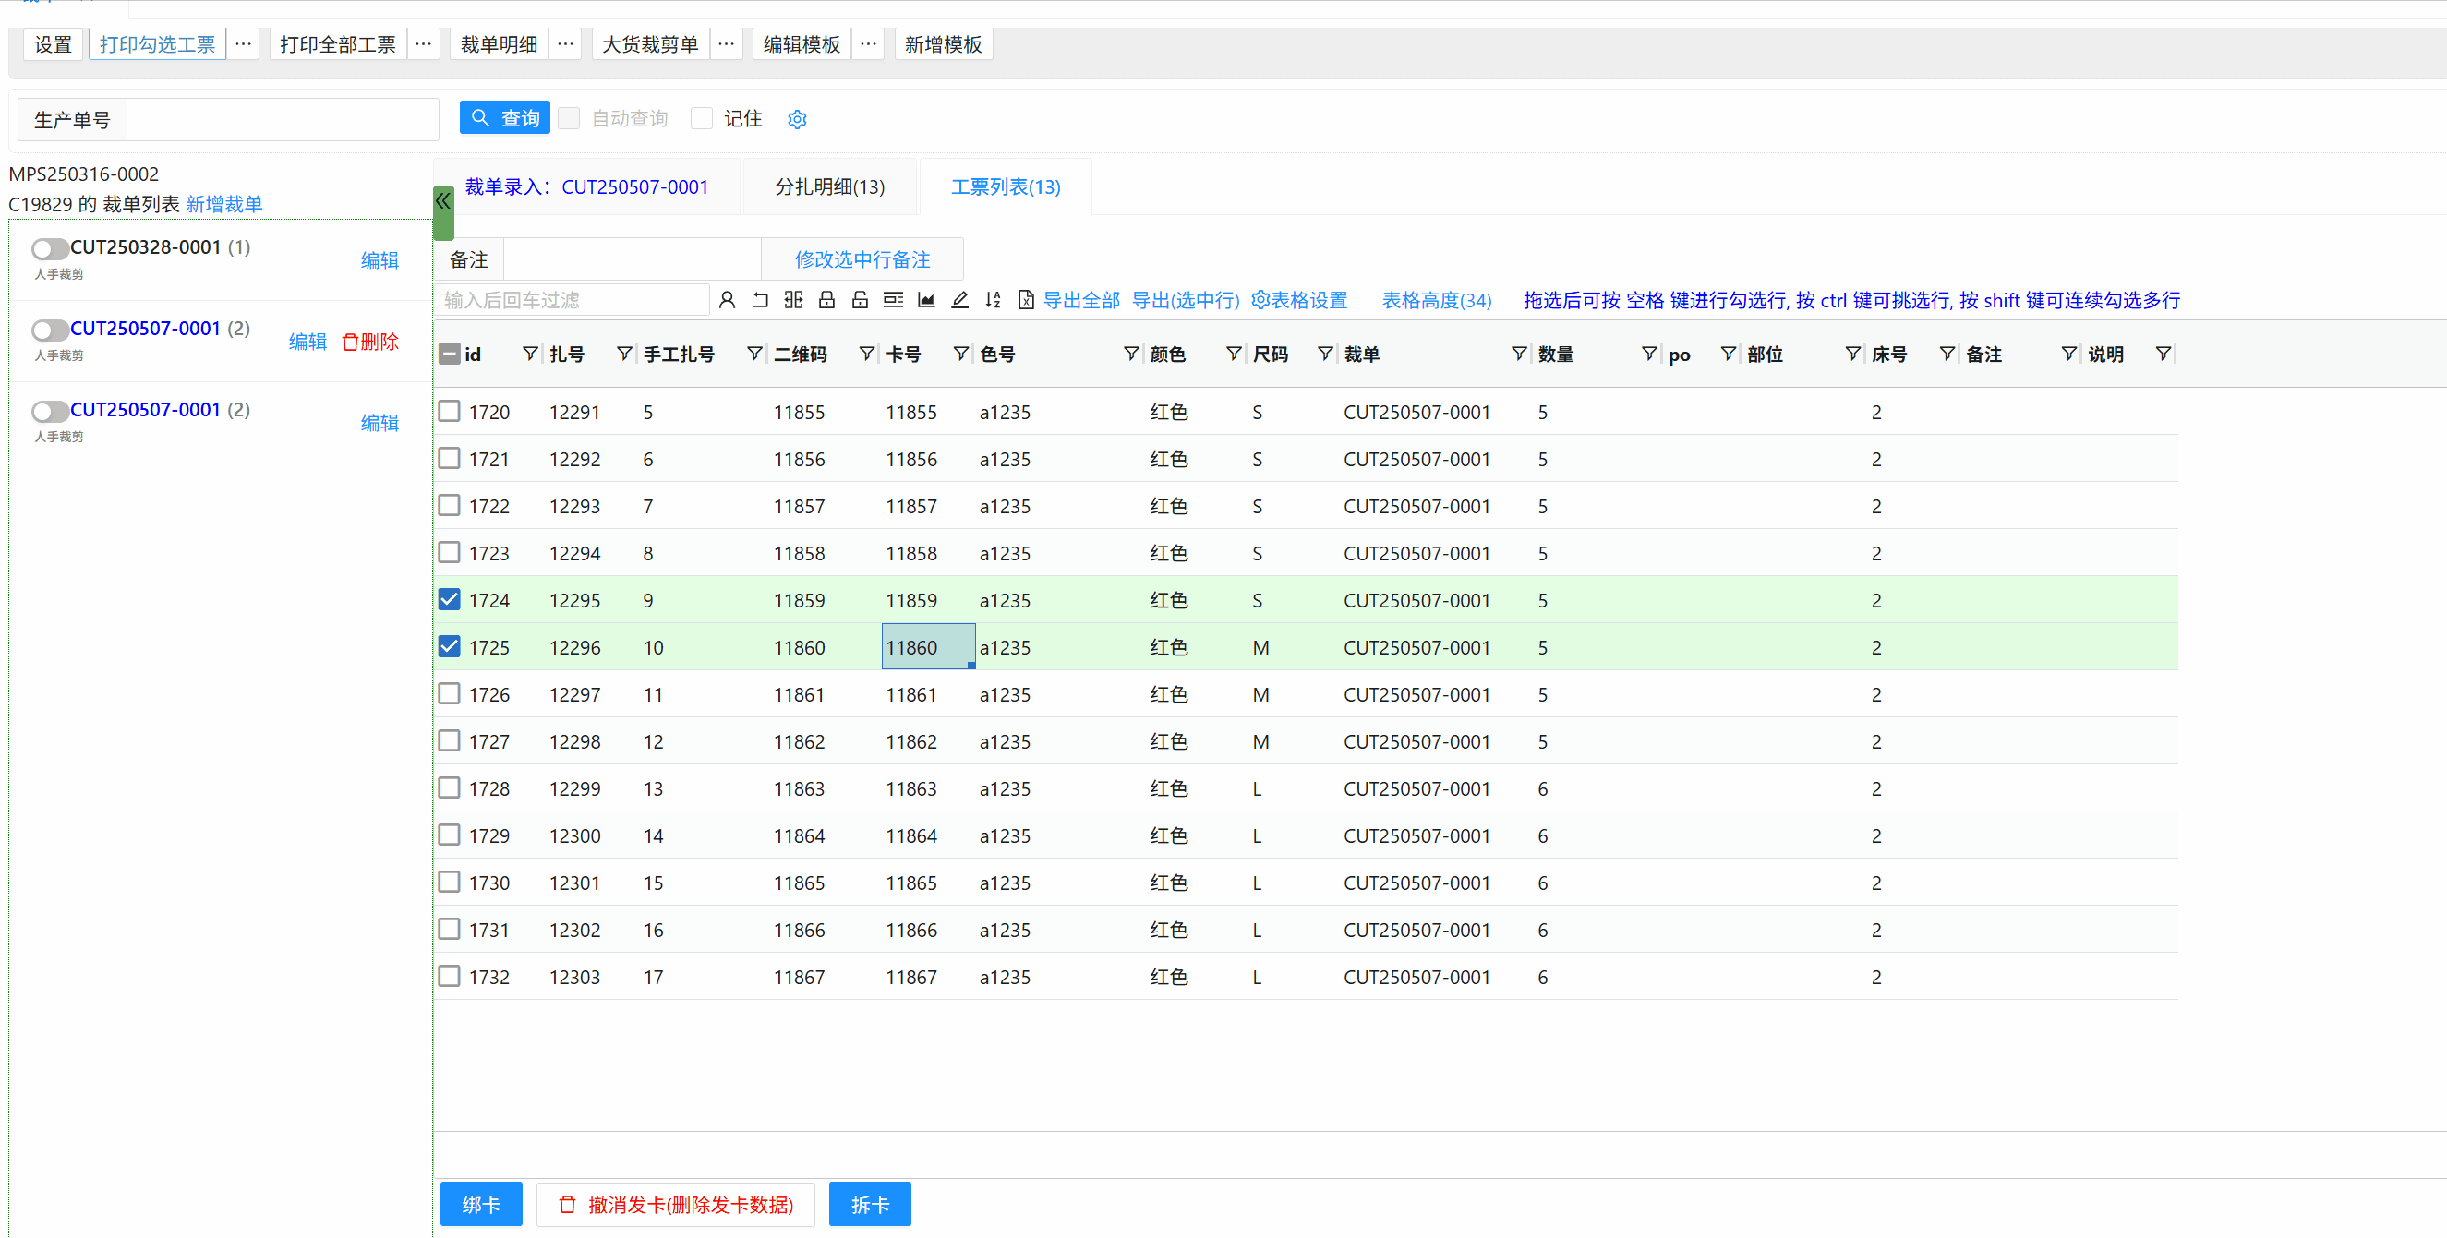2447x1238 pixels.
Task: Toggle the 记住 checkbox
Action: click(702, 118)
